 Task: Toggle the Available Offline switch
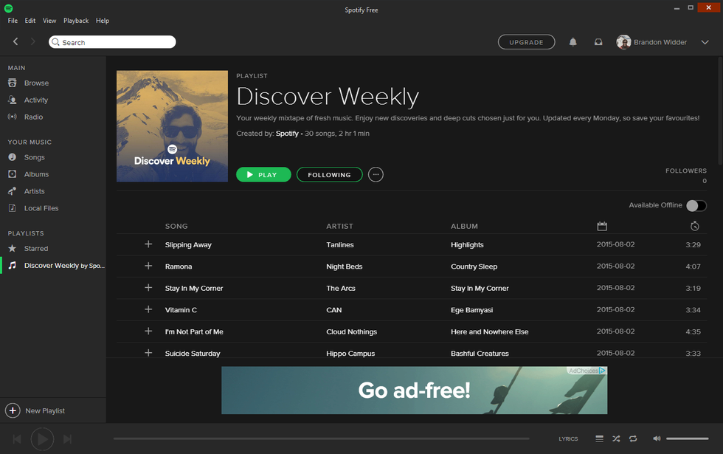pos(696,205)
